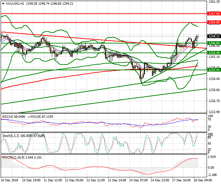Click the RSI 30 level scale value
221x184 pixels.
(x=210, y=127)
